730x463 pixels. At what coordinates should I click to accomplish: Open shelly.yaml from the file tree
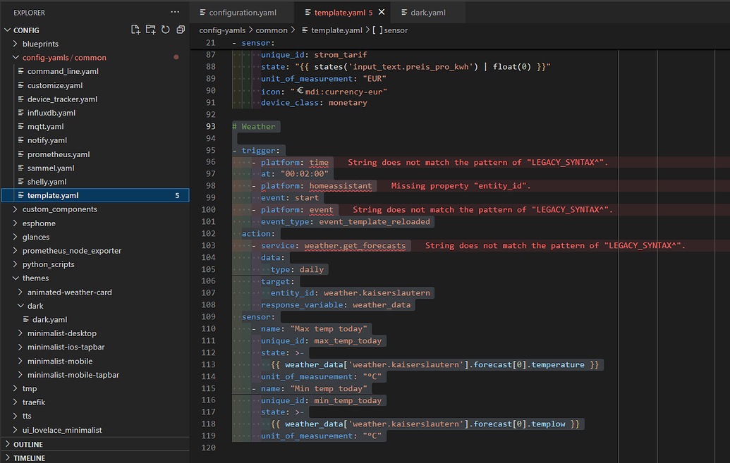click(x=47, y=182)
